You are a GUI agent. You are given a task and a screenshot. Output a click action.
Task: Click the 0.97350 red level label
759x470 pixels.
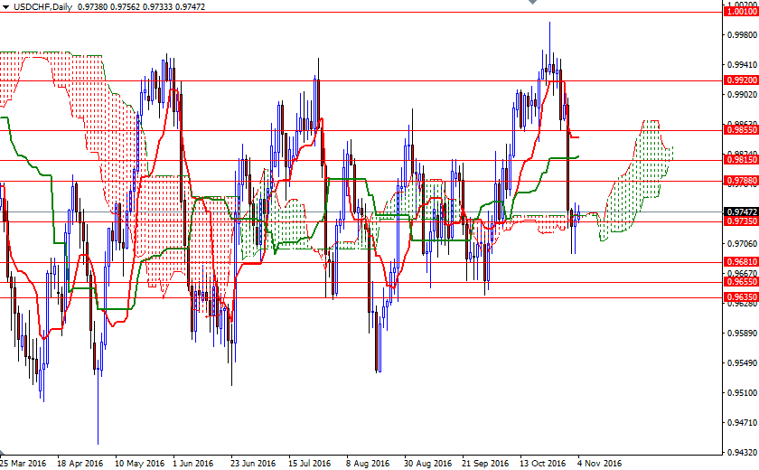click(741, 221)
